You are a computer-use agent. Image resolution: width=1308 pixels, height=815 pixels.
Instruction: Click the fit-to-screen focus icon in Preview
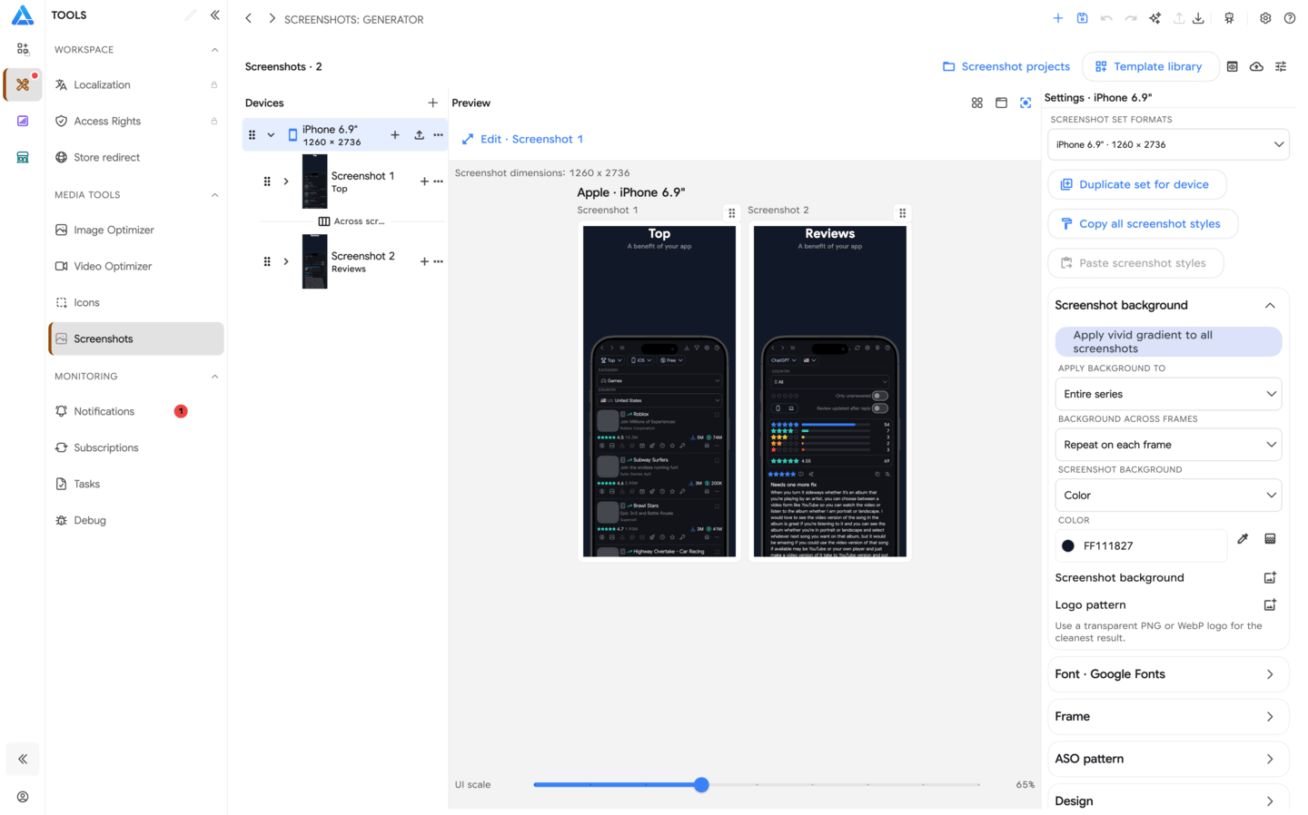1026,103
